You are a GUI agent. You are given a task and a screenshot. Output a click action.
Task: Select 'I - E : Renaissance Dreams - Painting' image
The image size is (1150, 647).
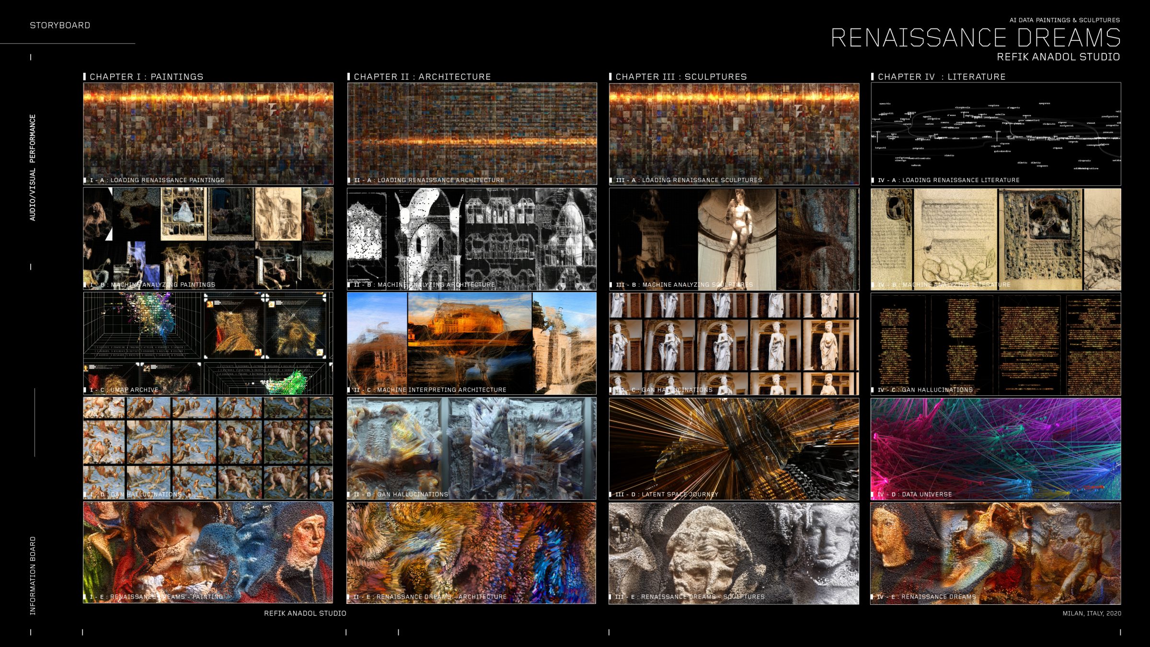[208, 553]
